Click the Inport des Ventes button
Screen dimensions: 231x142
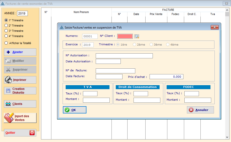point(20,118)
